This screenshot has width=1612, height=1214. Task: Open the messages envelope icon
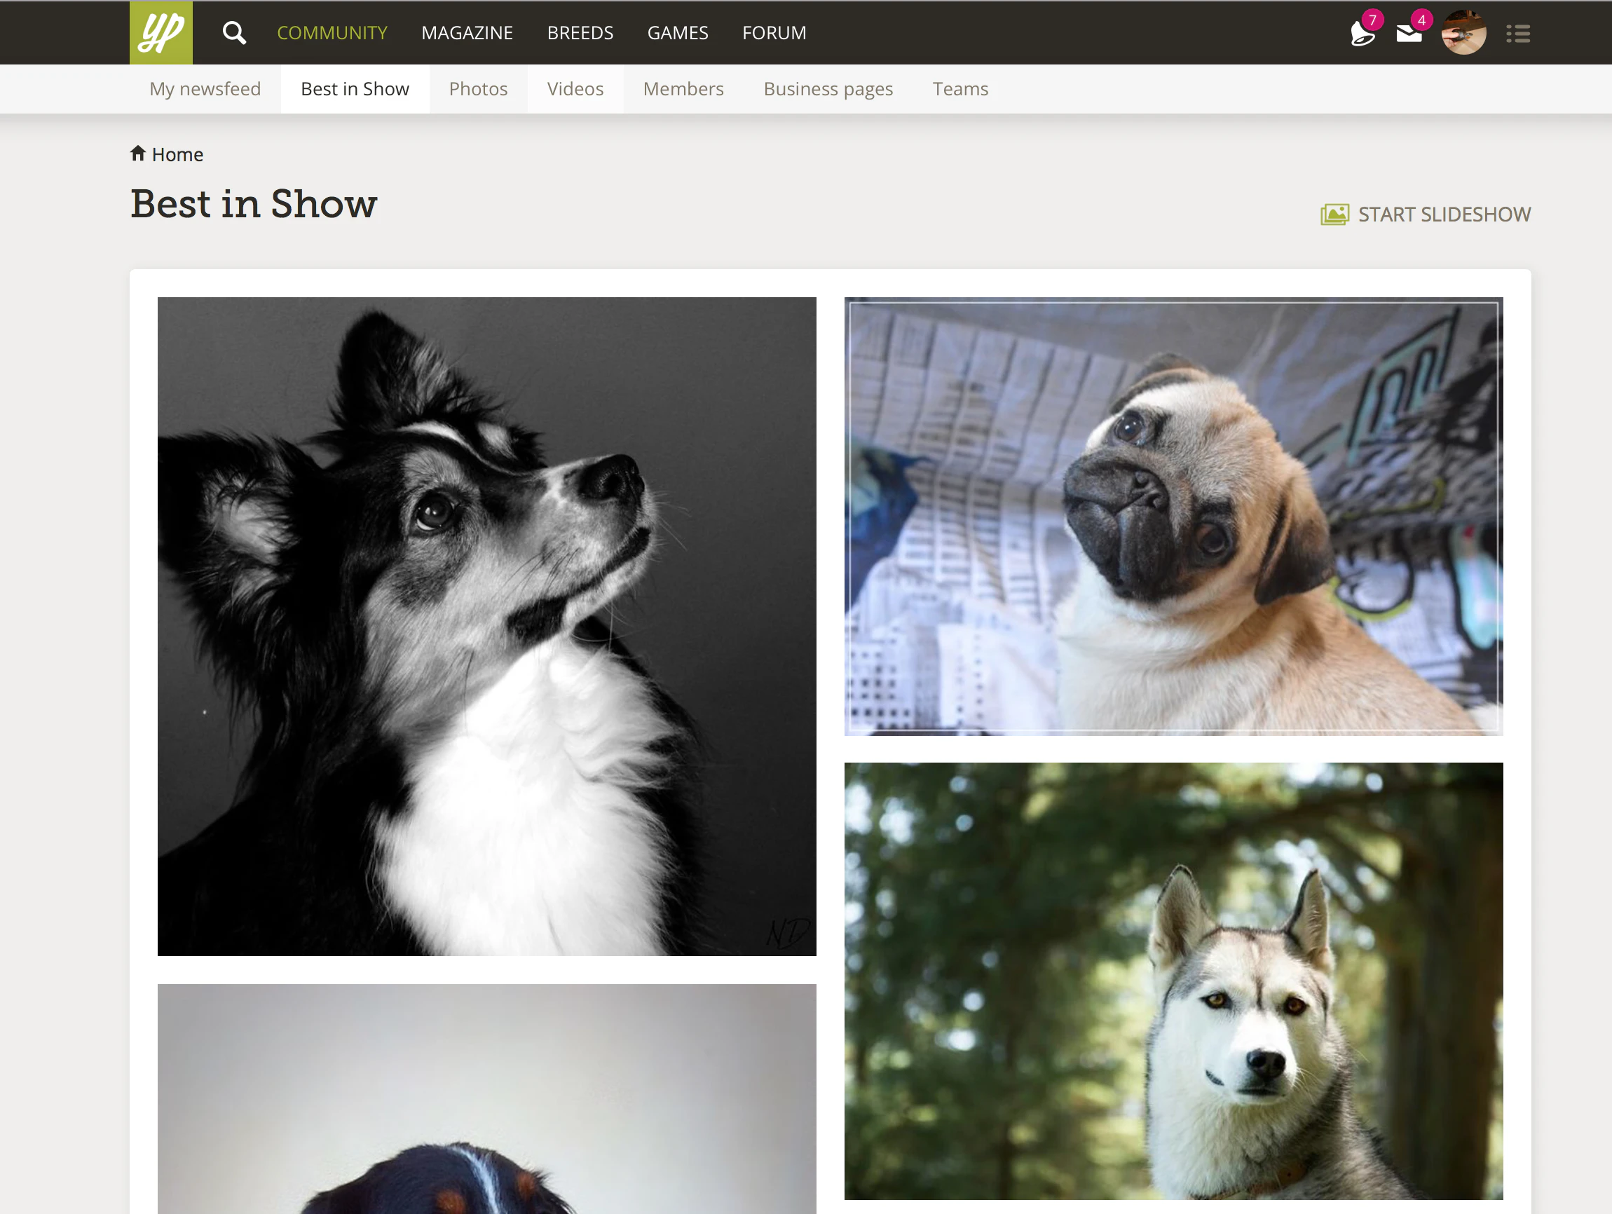click(x=1409, y=34)
